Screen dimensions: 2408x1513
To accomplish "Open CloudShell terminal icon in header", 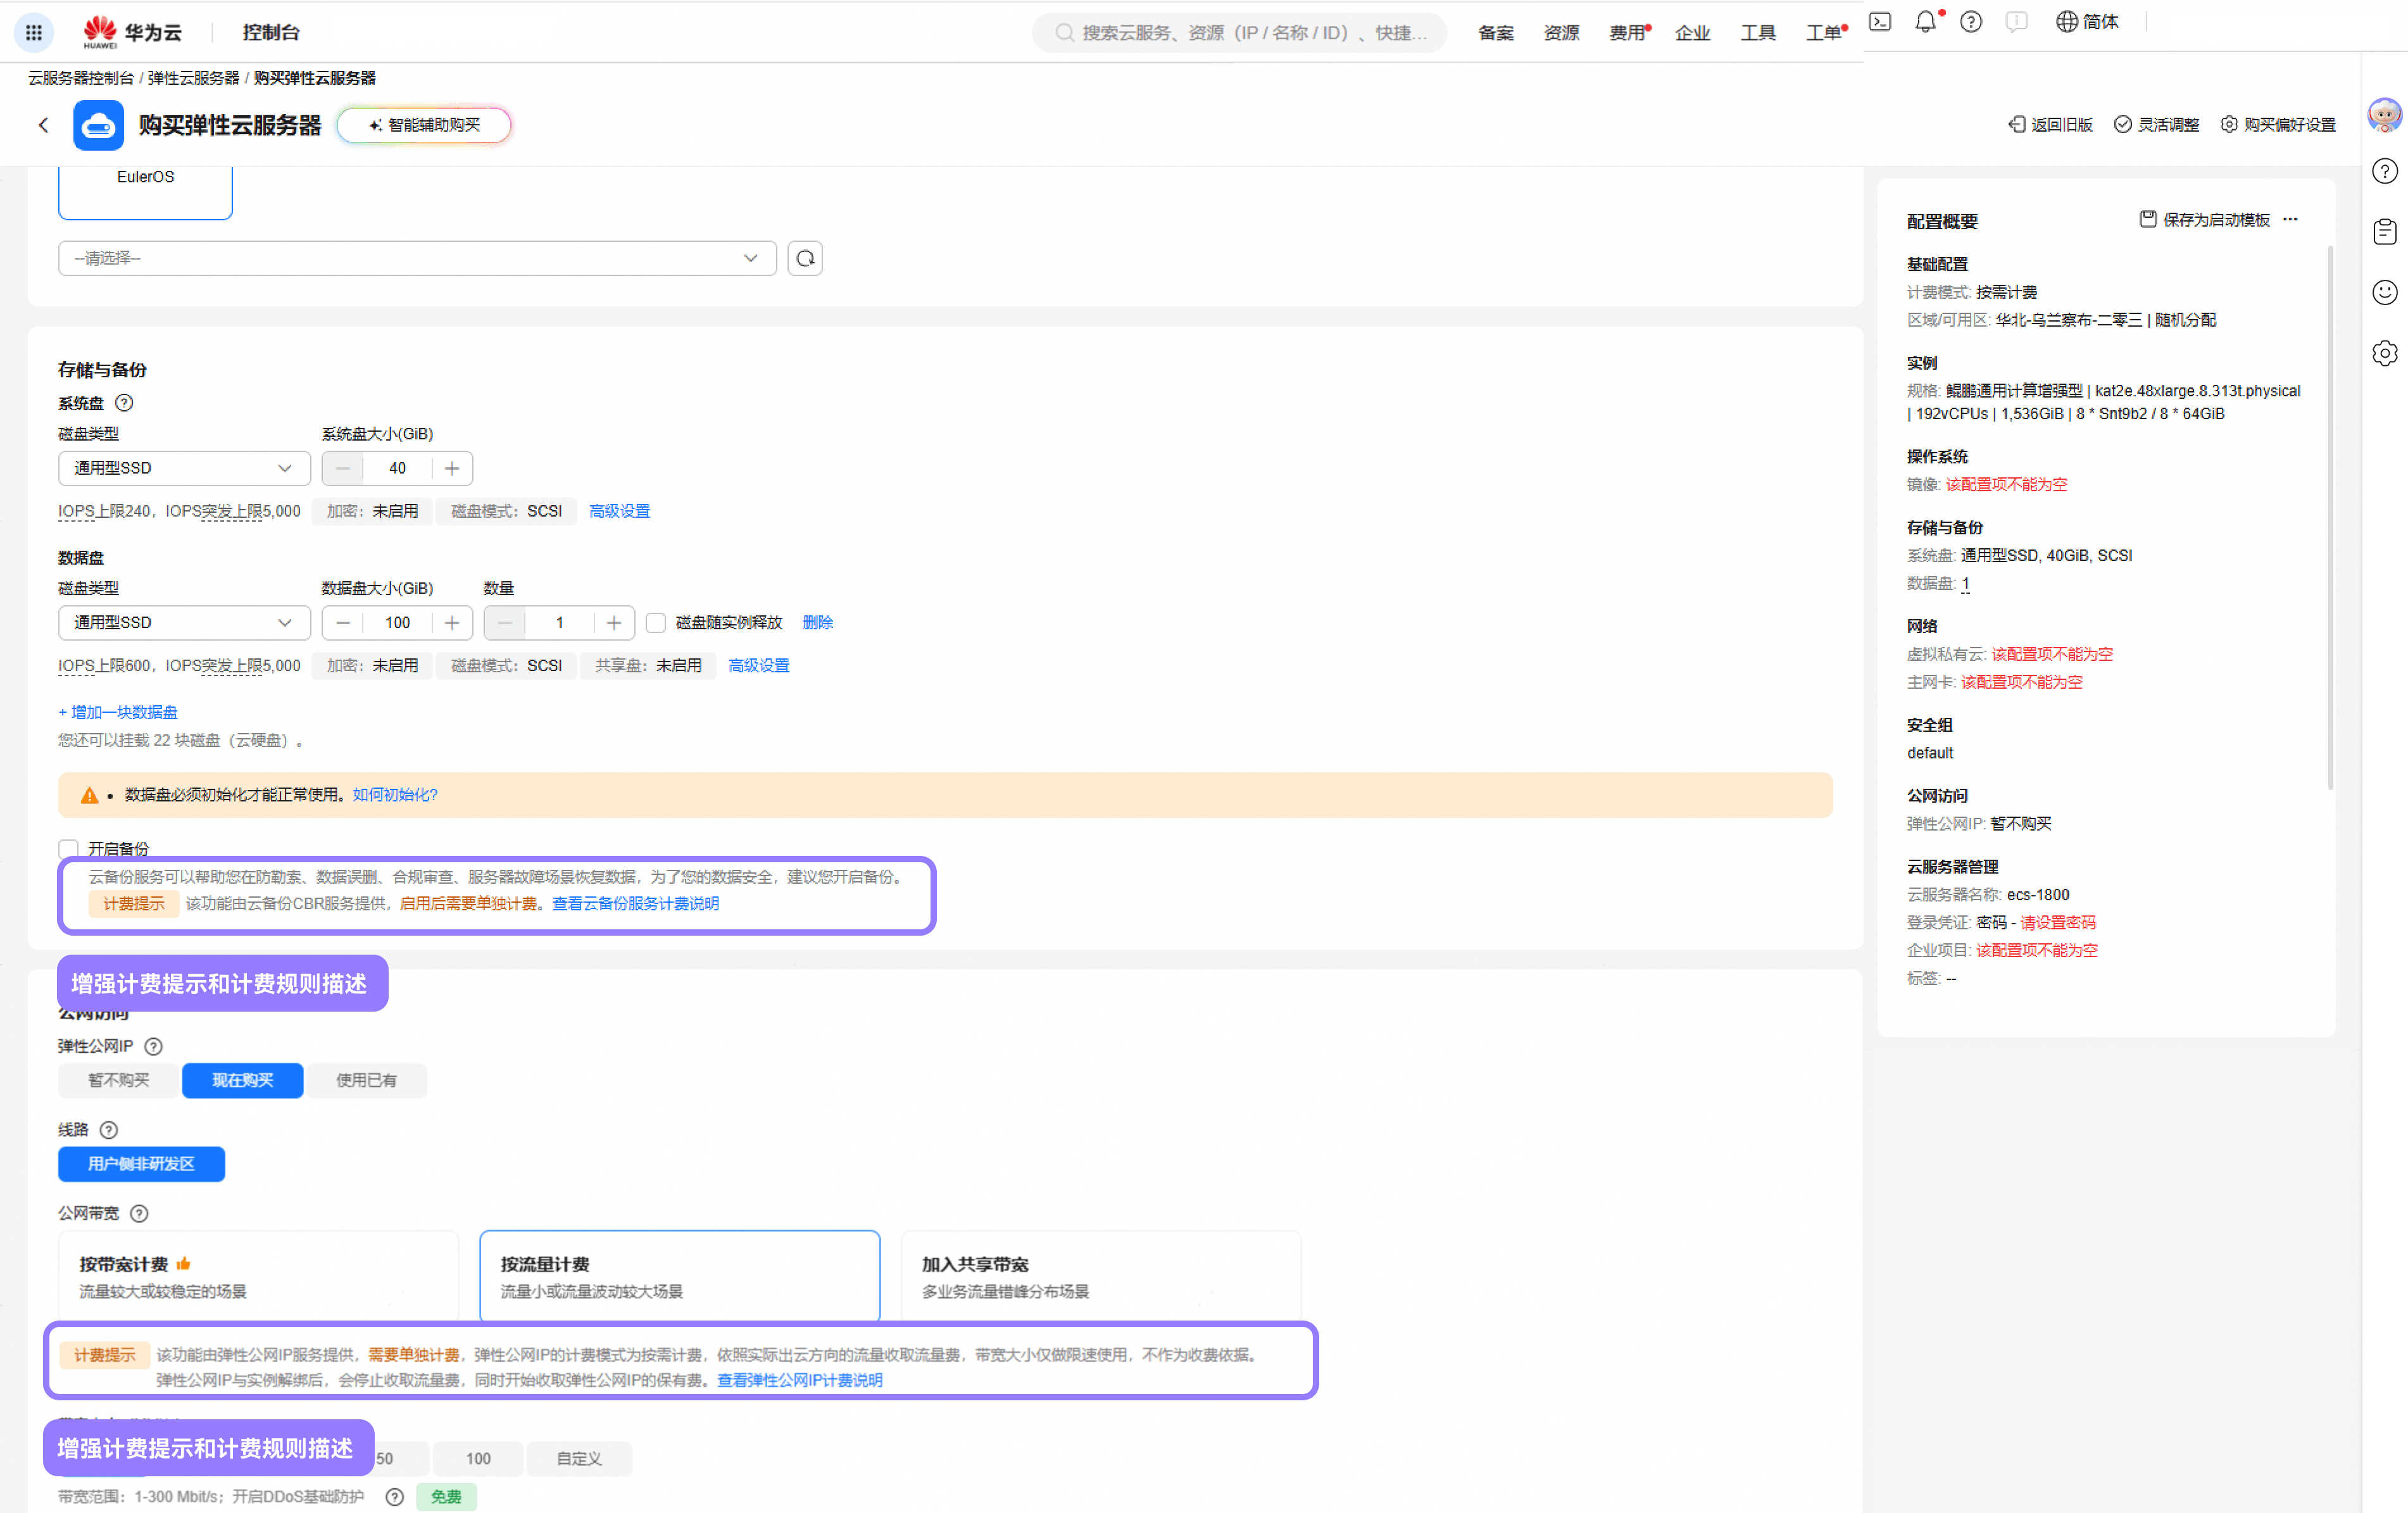I will (x=1880, y=22).
